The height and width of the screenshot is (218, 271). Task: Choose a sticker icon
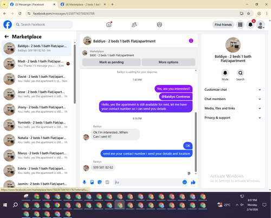[100, 182]
